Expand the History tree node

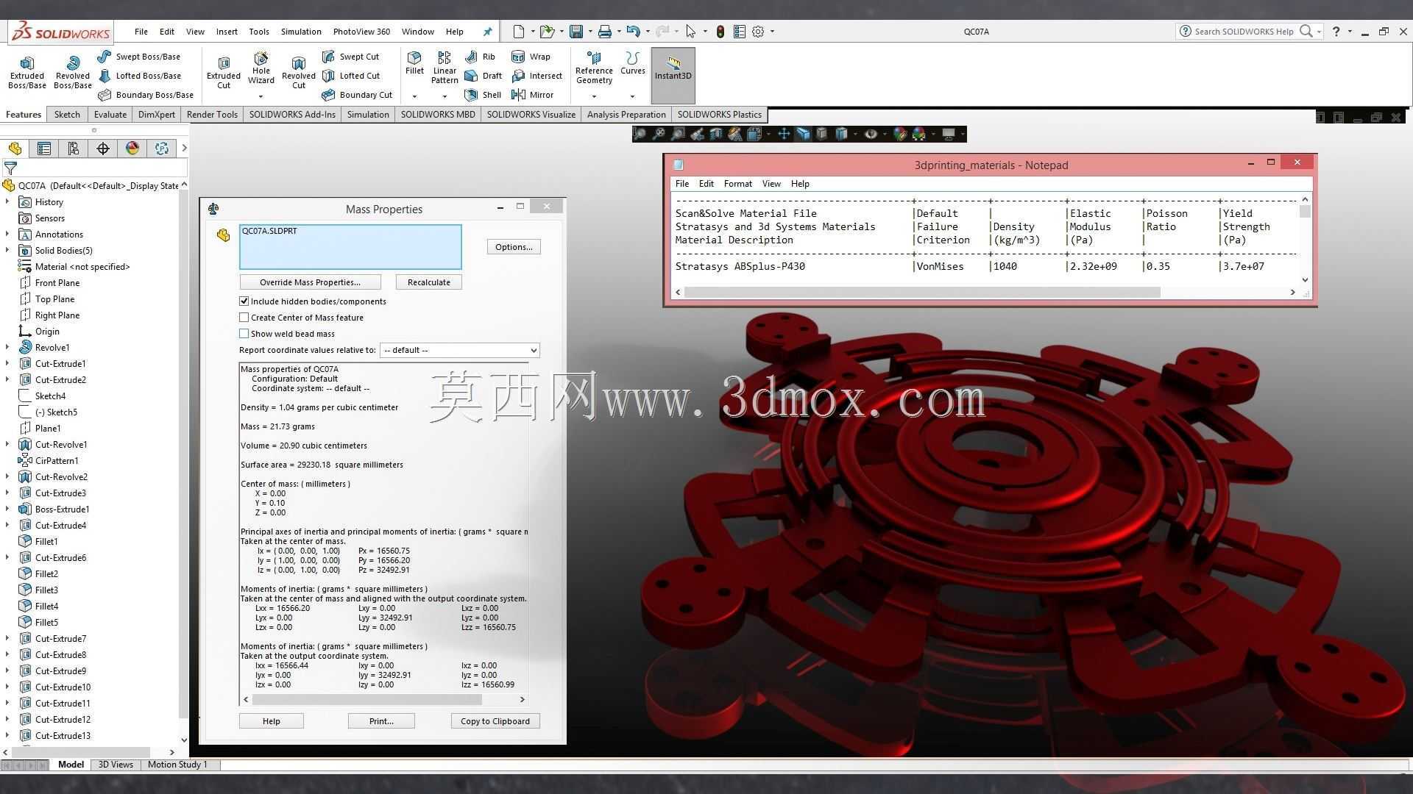[7, 202]
